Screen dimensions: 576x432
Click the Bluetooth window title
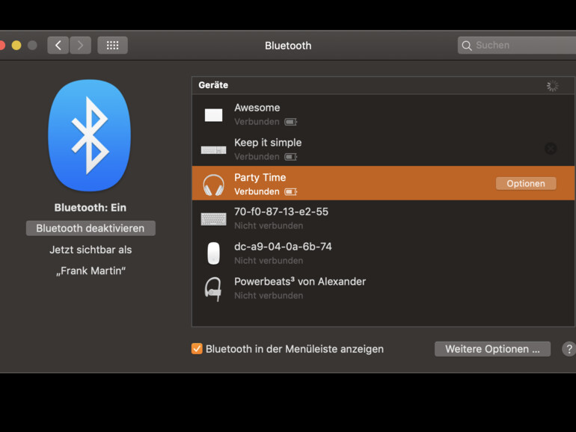point(288,46)
